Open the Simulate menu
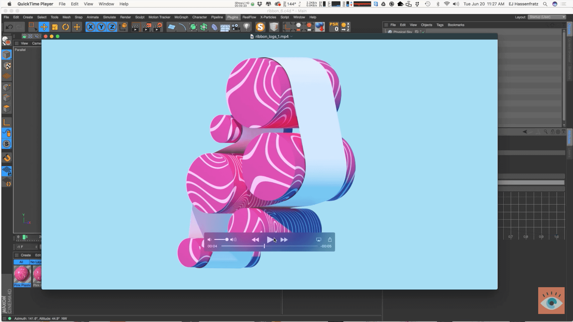This screenshot has height=322, width=573. 109,17
